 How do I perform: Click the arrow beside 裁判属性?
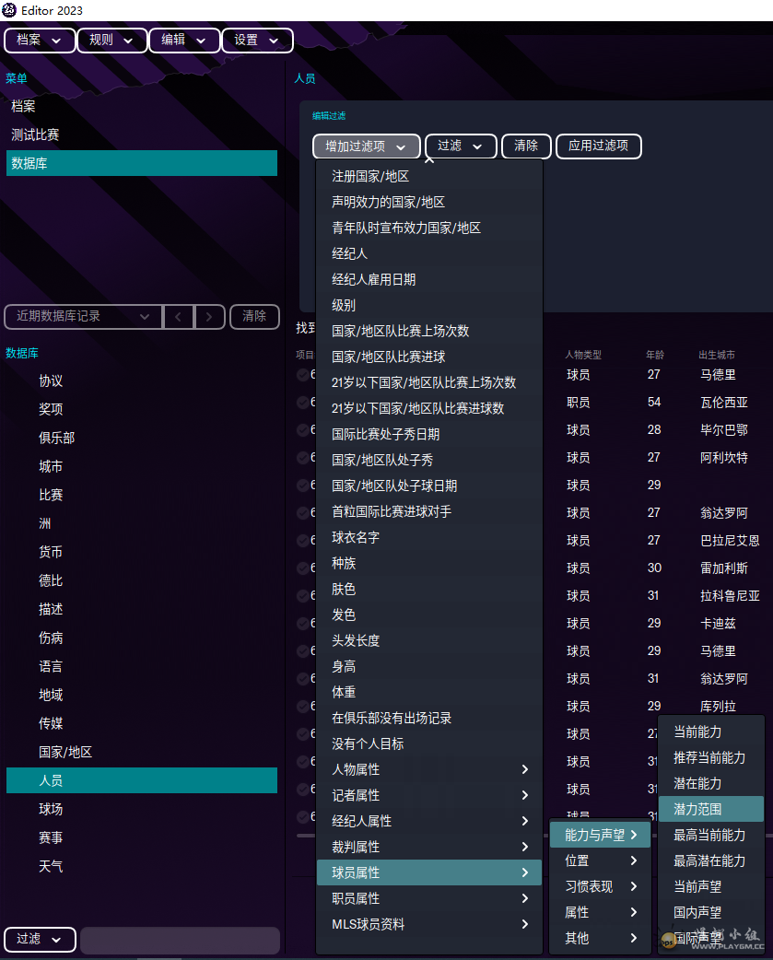(x=525, y=847)
